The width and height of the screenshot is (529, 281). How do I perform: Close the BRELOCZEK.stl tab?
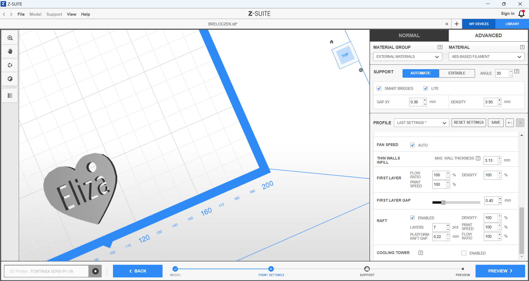click(x=447, y=24)
